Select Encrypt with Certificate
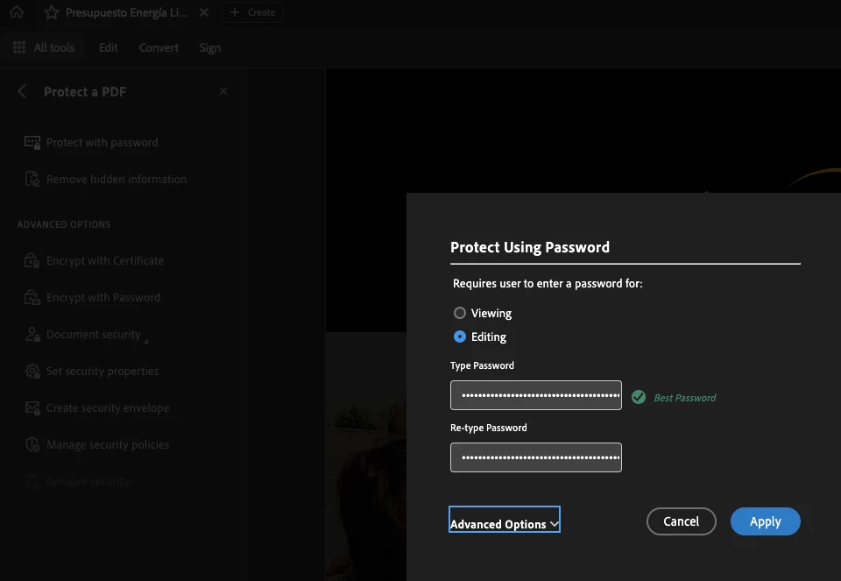The width and height of the screenshot is (841, 581). 105,261
